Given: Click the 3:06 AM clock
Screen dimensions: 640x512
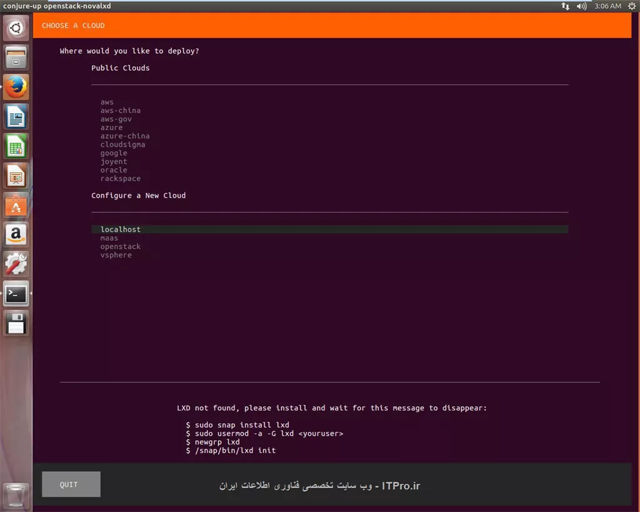Looking at the screenshot, I should click(607, 6).
